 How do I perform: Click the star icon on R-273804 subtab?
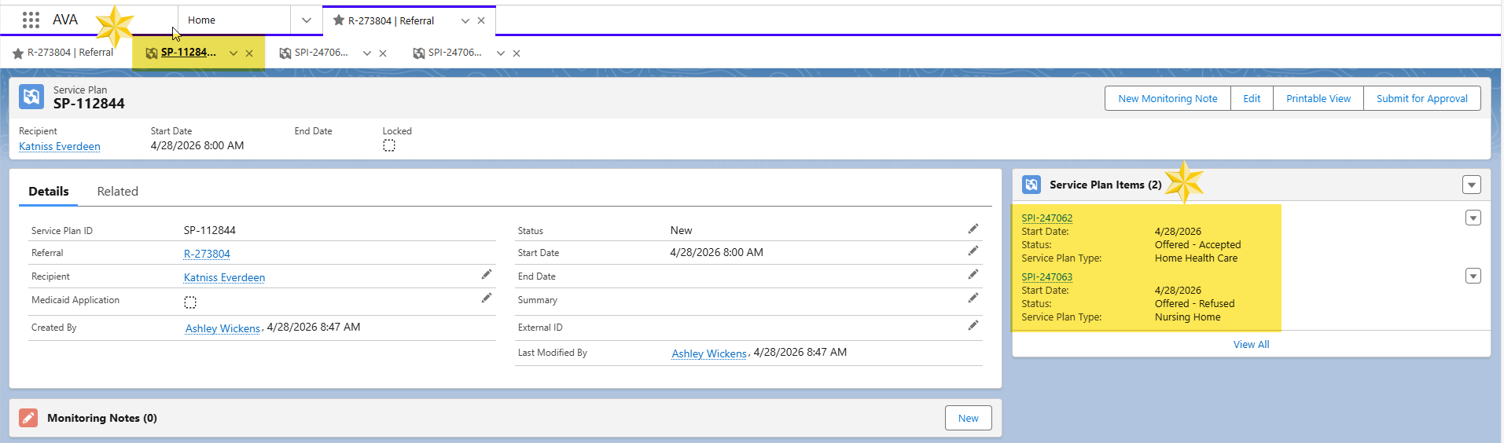pos(18,53)
